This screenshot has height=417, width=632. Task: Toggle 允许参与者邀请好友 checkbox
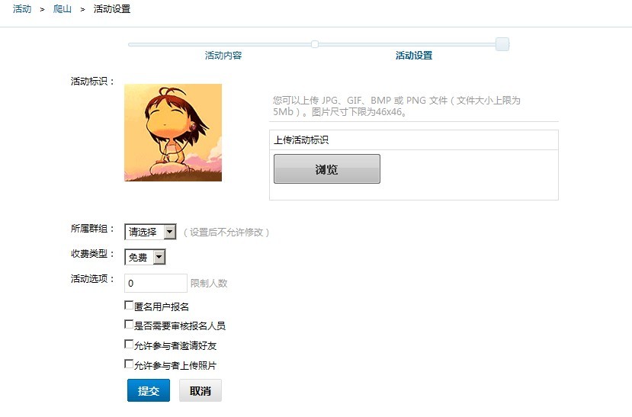click(129, 344)
